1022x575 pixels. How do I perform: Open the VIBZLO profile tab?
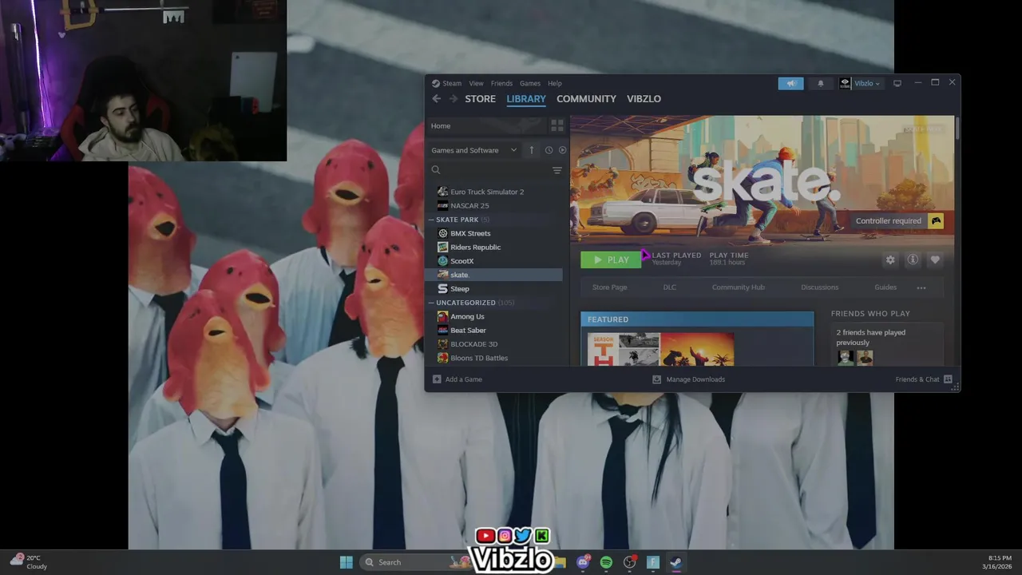point(644,99)
